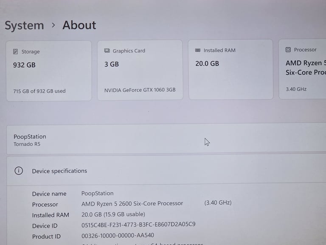Click the 'Device name' label
Image resolution: width=326 pixels, height=245 pixels.
[x=49, y=194]
